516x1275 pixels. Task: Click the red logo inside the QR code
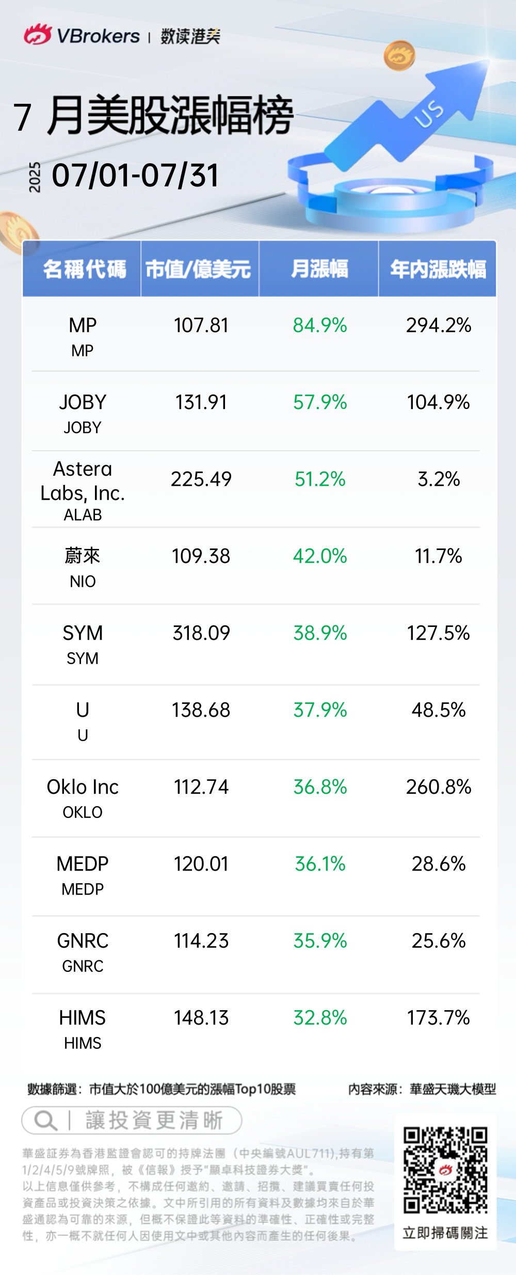click(445, 1170)
